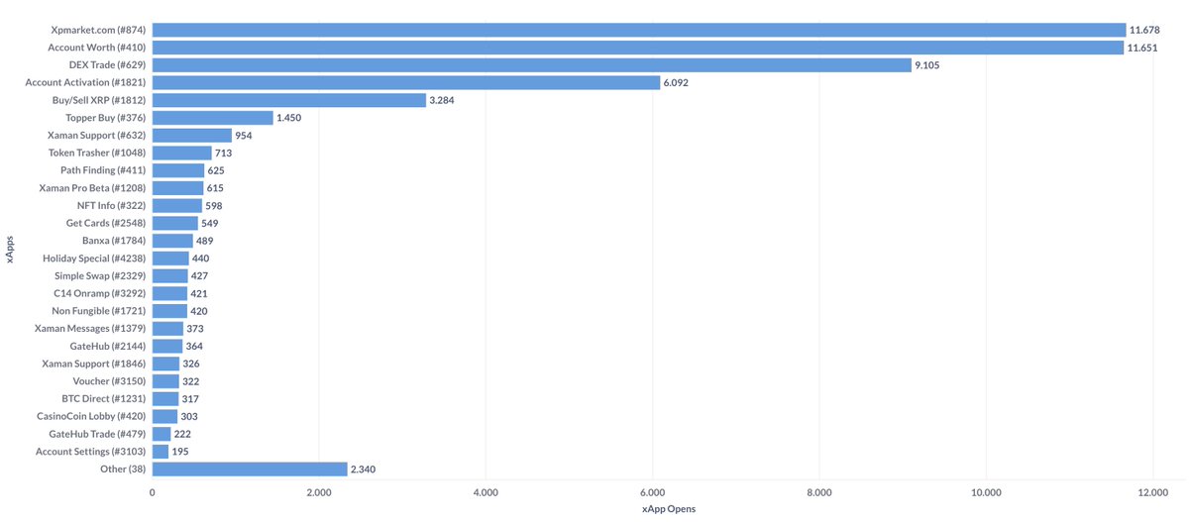
Task: Click the value label 11.651
Action: click(x=1144, y=48)
